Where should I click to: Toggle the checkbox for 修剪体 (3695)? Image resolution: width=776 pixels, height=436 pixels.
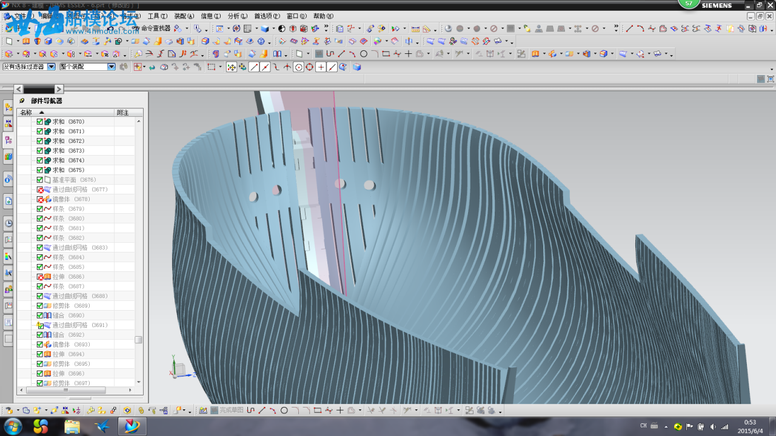click(40, 364)
